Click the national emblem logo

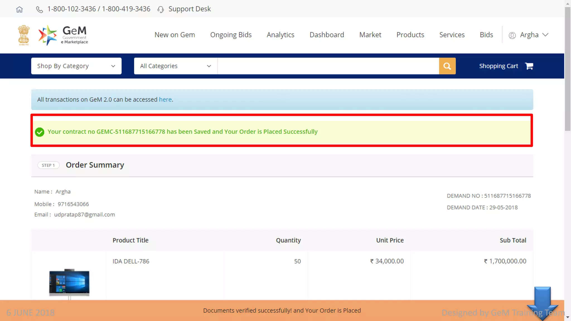(24, 35)
